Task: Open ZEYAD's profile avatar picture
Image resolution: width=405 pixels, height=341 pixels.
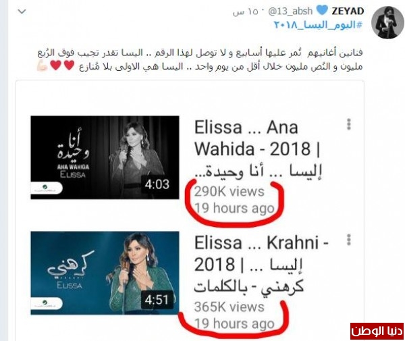Action: pos(387,23)
